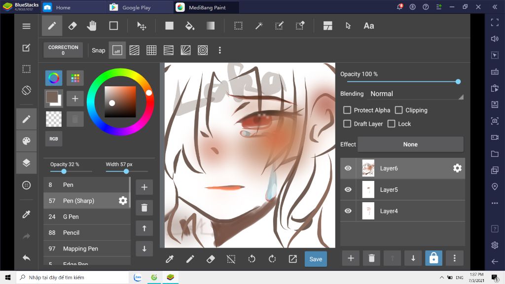The width and height of the screenshot is (505, 284).
Task: Activate the Magic Wand tool
Action: (259, 26)
